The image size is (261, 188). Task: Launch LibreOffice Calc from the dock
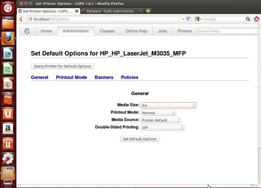[8, 68]
